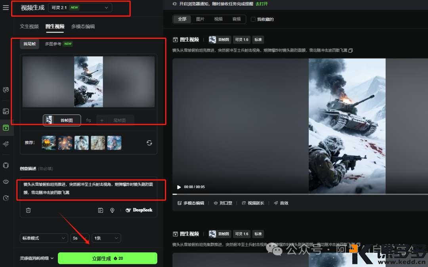Open the image generation sidebar icon

pos(6,111)
